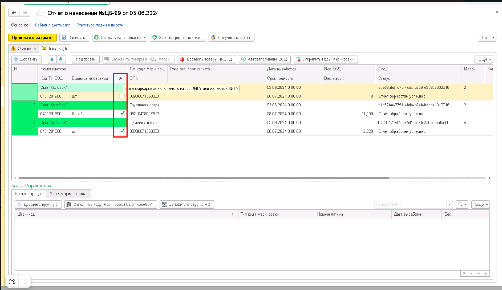Jump to first row in codes list
502x290 pixels.
464,274
